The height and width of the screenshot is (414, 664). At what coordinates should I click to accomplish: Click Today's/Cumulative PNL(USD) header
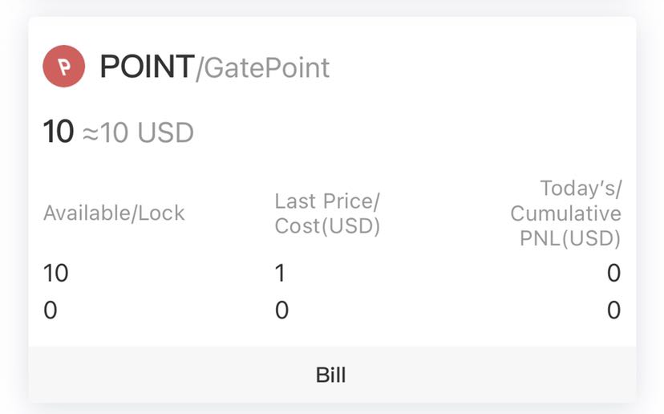pos(565,213)
